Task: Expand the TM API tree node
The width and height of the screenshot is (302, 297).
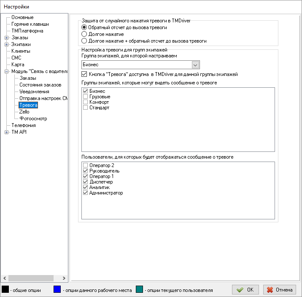Action: 7,132
